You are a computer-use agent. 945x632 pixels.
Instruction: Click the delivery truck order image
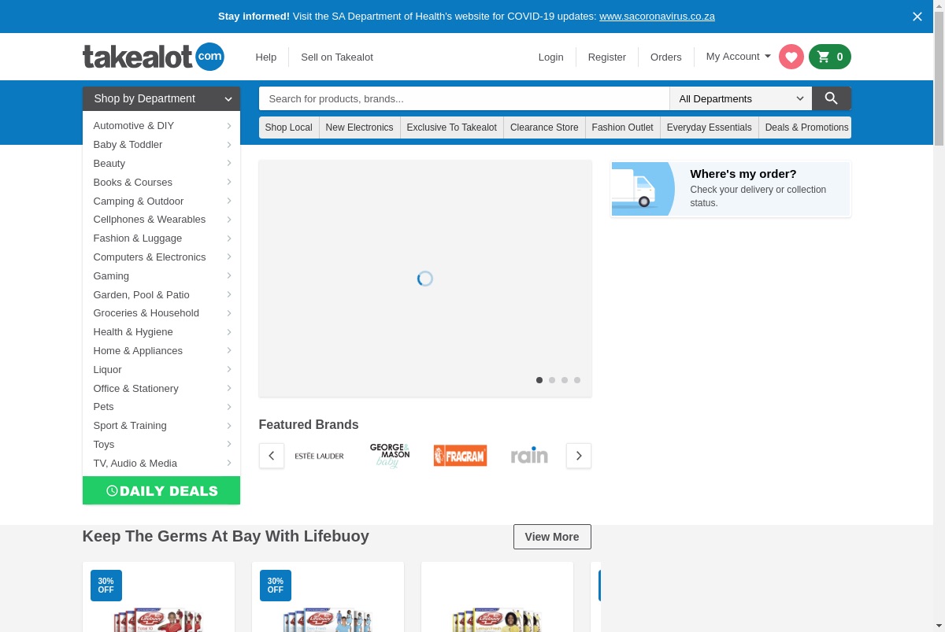point(643,189)
